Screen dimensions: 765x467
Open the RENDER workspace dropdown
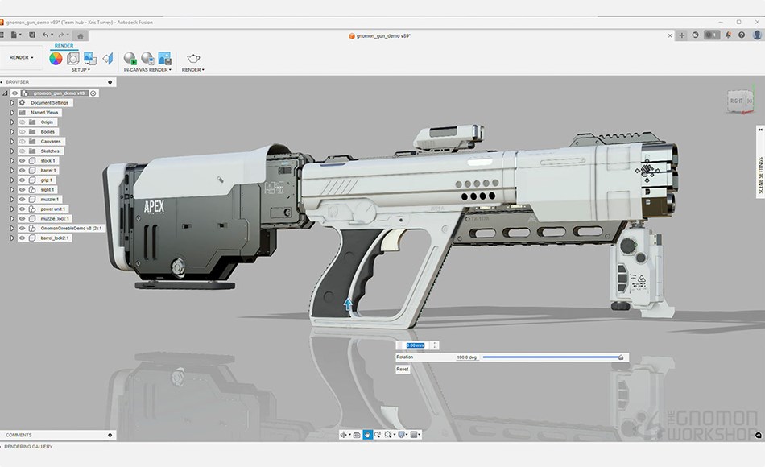pos(23,58)
